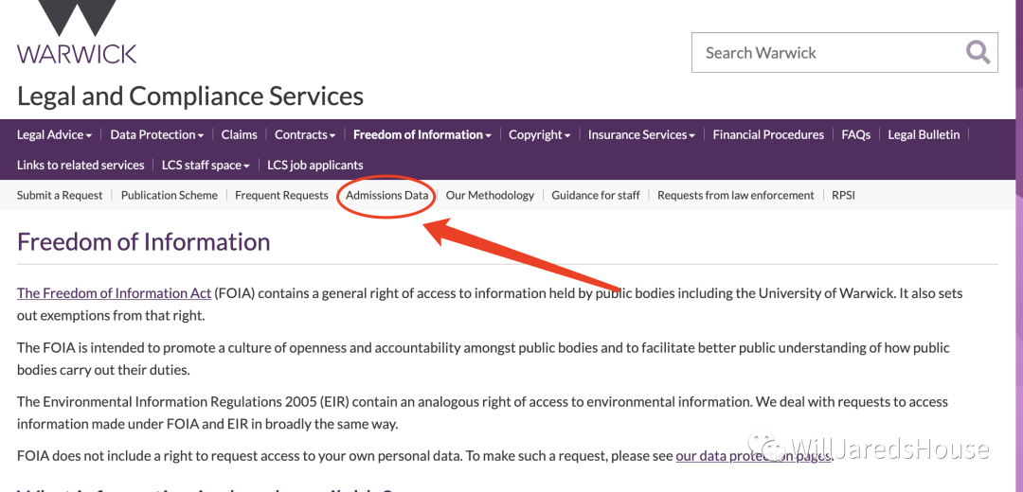Expand the Copyright dropdown menu
The width and height of the screenshot is (1023, 492).
click(540, 135)
